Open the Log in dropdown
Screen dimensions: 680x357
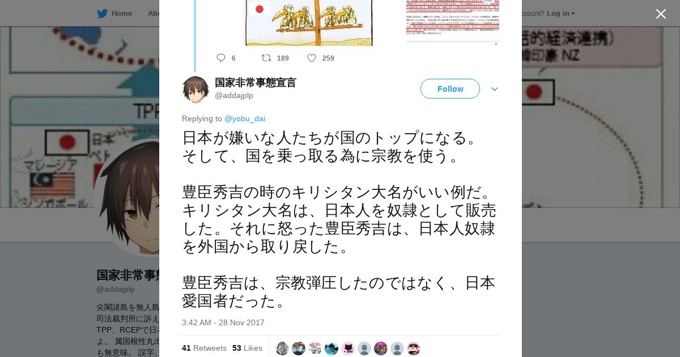tap(561, 13)
